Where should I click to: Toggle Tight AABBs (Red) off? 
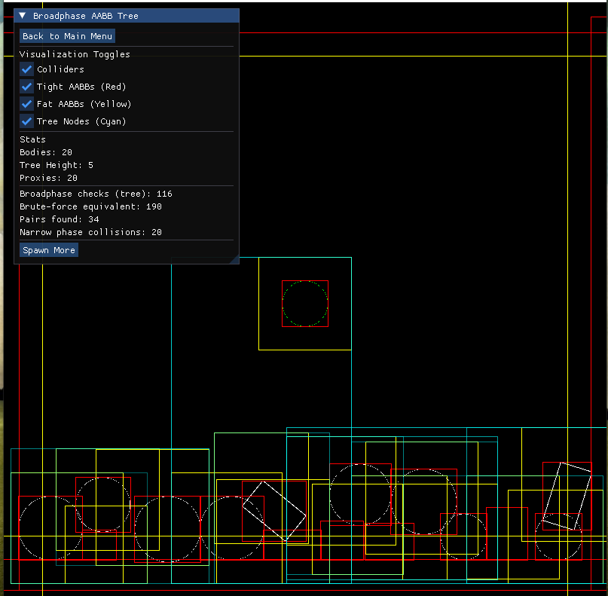click(x=26, y=87)
